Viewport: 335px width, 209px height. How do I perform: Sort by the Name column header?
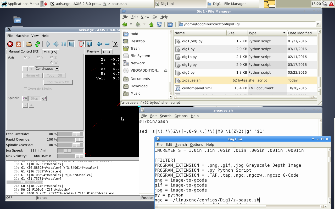tap(200, 33)
